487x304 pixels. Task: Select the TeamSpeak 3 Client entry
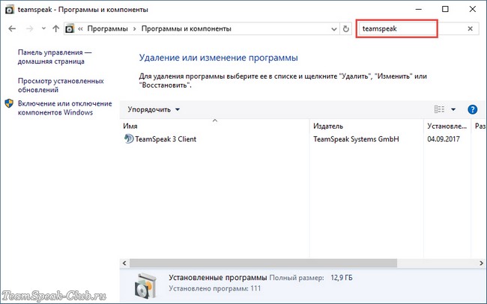pos(166,139)
